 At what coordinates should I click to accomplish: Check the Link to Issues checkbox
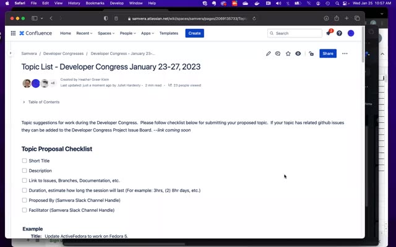point(24,180)
